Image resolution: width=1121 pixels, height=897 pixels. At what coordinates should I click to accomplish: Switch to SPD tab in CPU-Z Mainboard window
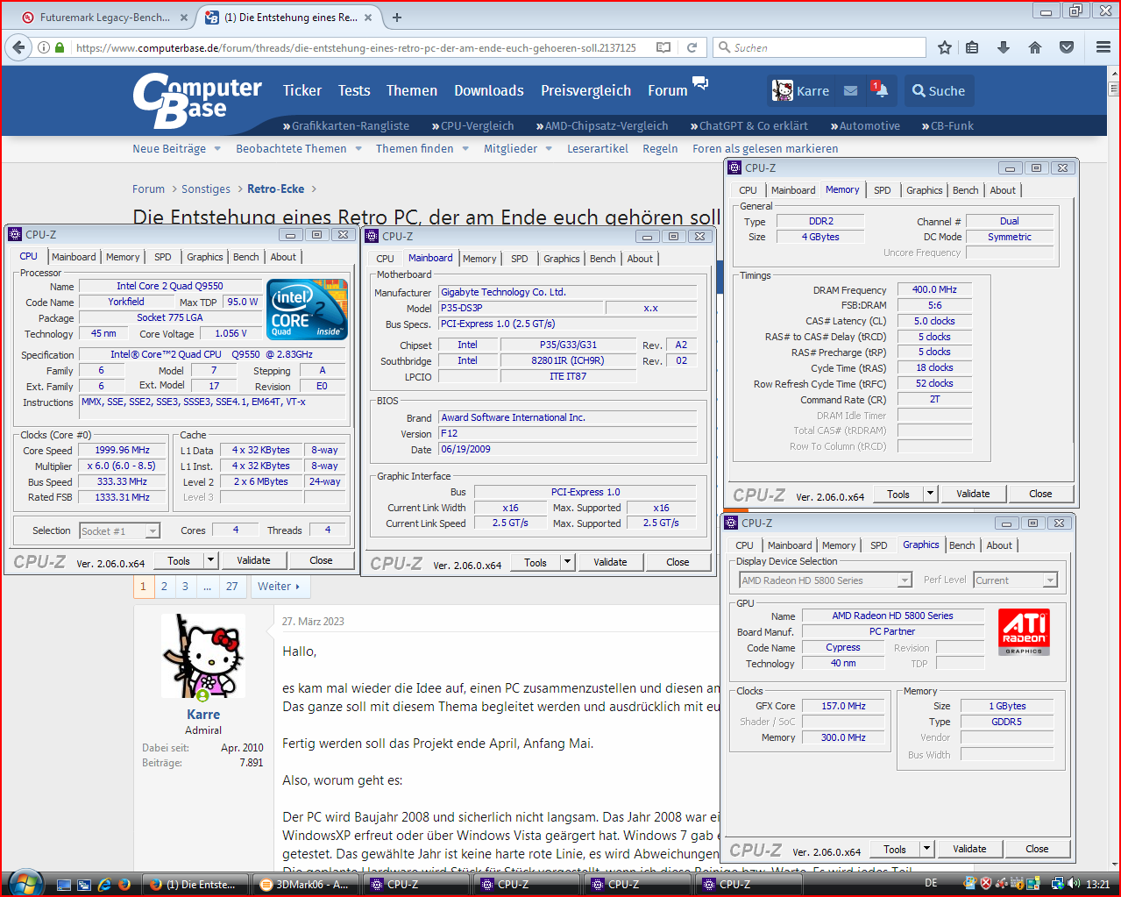pyautogui.click(x=520, y=259)
